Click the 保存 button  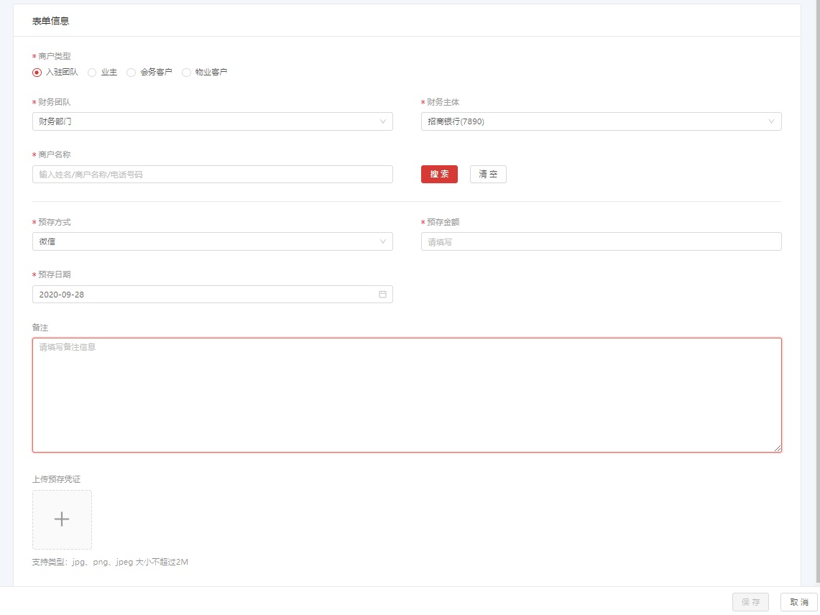pos(750,602)
